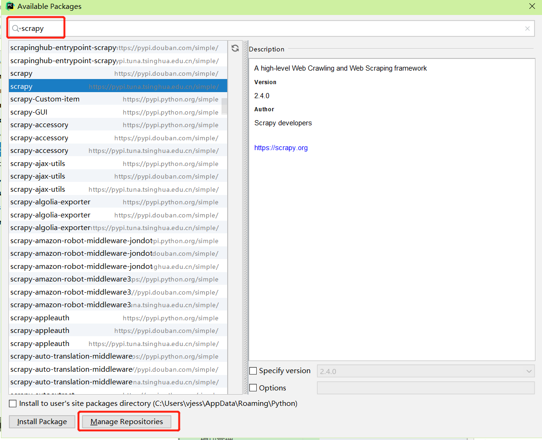Select scrapy-amazon-robot-middleware-jondot from tsinghua.edu.cn
The image size is (542, 440).
(x=118, y=267)
